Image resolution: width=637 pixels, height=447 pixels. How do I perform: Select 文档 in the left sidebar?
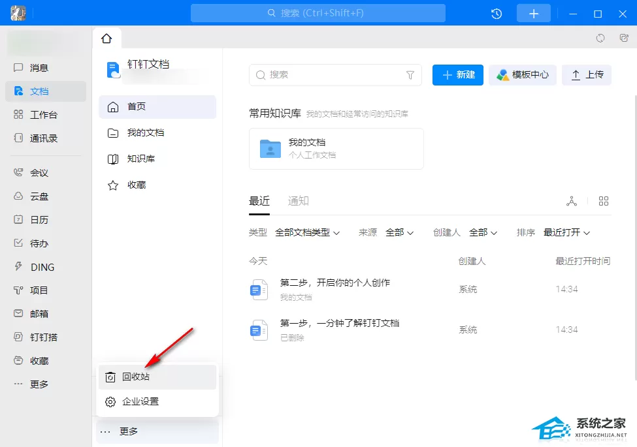(x=46, y=91)
